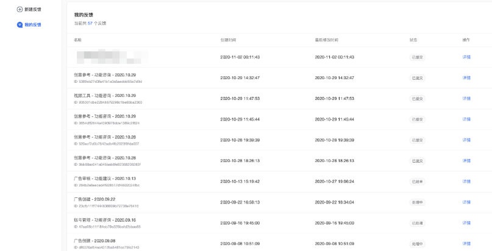Click the 创建时间 column header

point(228,40)
